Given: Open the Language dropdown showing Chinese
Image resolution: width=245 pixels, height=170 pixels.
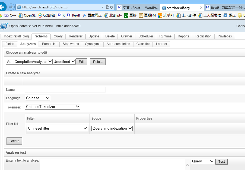Looking at the screenshot, I should pos(37,98).
